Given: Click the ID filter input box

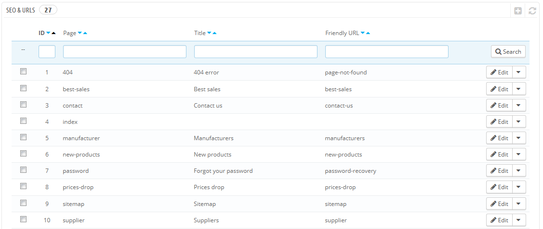Looking at the screenshot, I should coord(47,51).
